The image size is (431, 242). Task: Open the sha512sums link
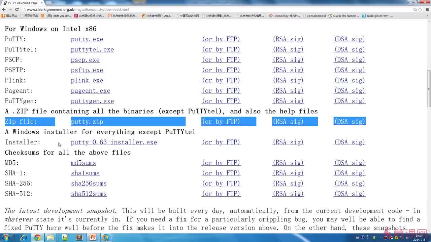[89, 194]
